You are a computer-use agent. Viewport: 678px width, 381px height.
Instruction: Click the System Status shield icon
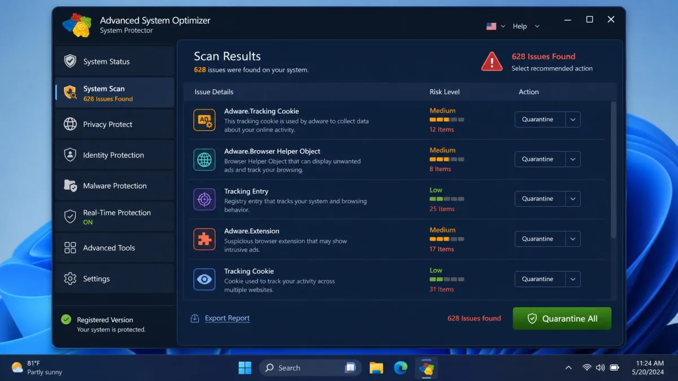pyautogui.click(x=70, y=61)
